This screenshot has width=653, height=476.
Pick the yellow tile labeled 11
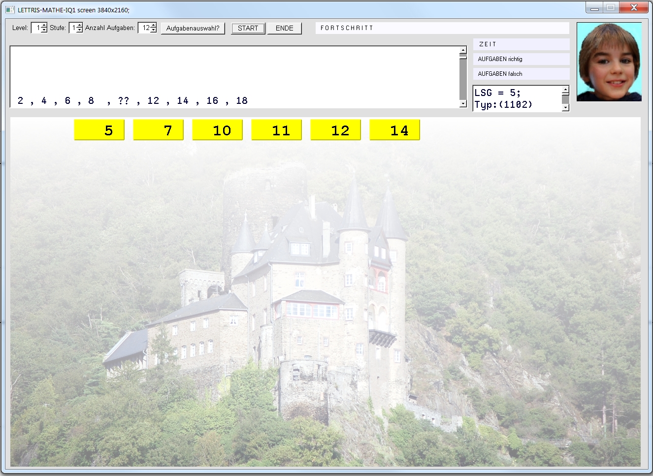pyautogui.click(x=276, y=130)
